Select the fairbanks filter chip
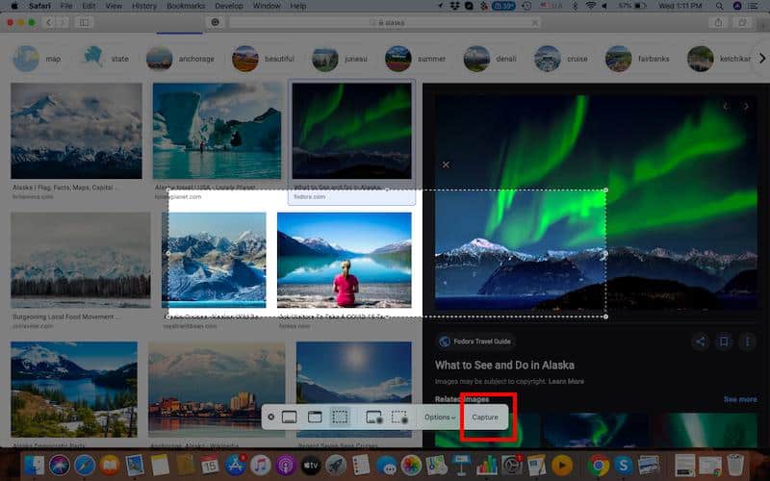This screenshot has width=770, height=481. click(x=637, y=59)
